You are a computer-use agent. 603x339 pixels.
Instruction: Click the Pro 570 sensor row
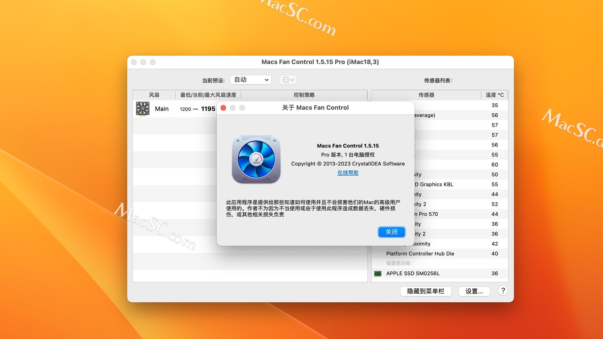point(461,214)
